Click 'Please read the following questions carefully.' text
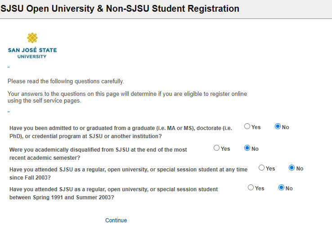332x229 pixels. tap(66, 81)
